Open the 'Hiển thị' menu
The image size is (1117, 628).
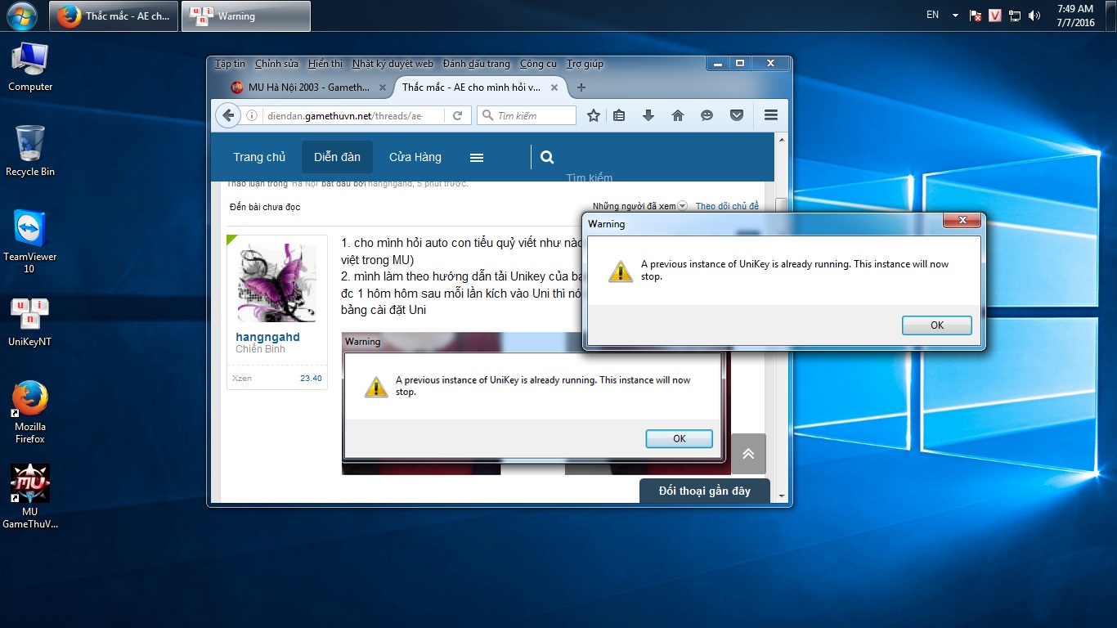pyautogui.click(x=325, y=64)
